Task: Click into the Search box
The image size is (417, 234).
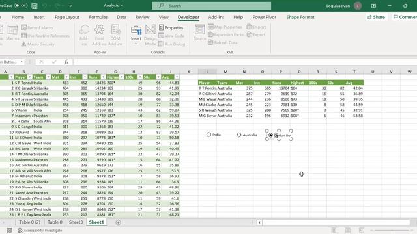Action: (211, 6)
